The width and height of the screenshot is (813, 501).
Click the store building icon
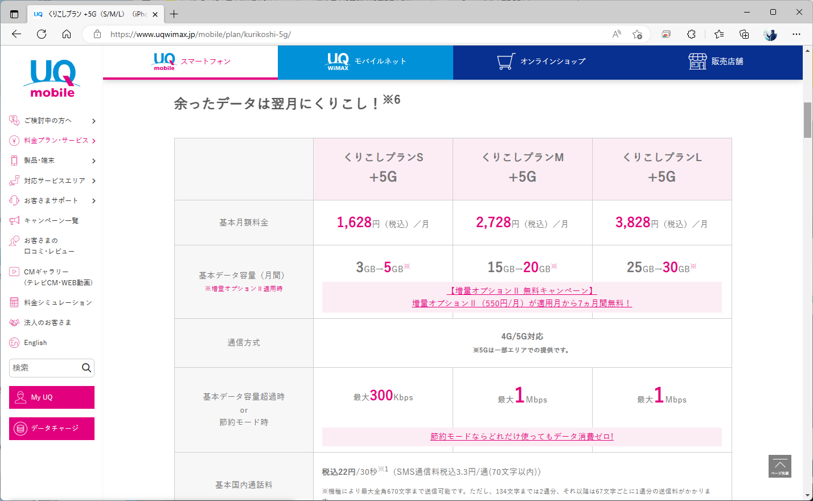click(697, 61)
